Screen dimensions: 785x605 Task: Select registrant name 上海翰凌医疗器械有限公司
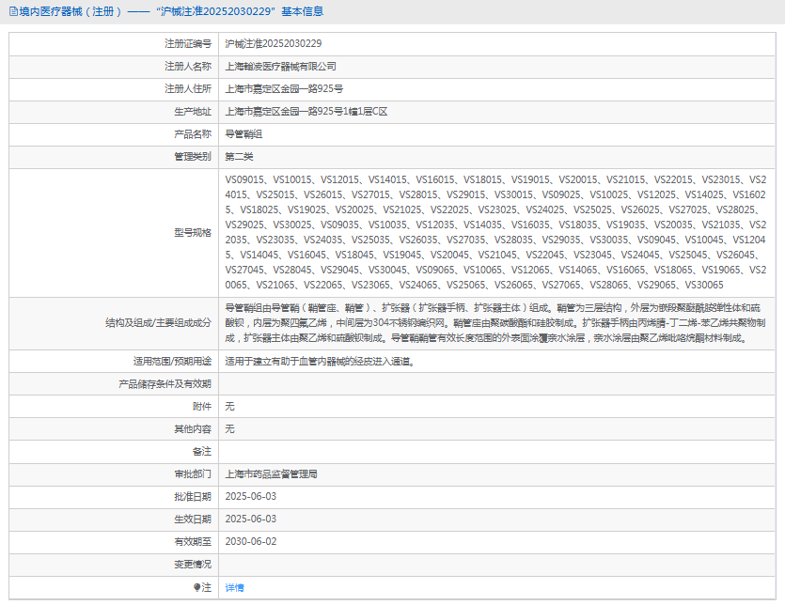[280, 66]
